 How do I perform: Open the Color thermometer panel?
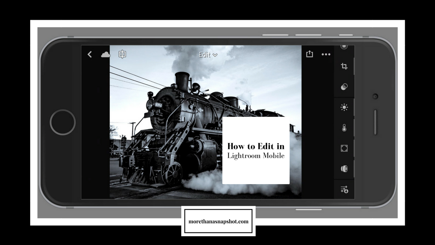coord(344,128)
